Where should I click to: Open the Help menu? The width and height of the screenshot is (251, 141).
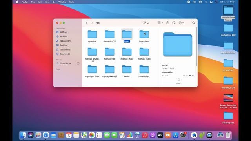pos(71,2)
